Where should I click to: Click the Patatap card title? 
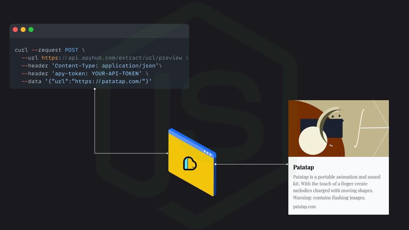(x=303, y=167)
